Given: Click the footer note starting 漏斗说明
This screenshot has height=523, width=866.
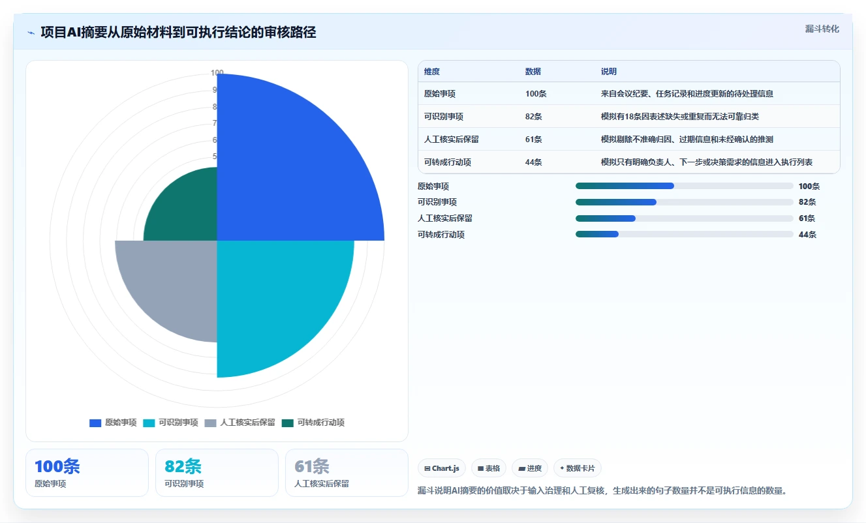Looking at the screenshot, I should pyautogui.click(x=602, y=490).
